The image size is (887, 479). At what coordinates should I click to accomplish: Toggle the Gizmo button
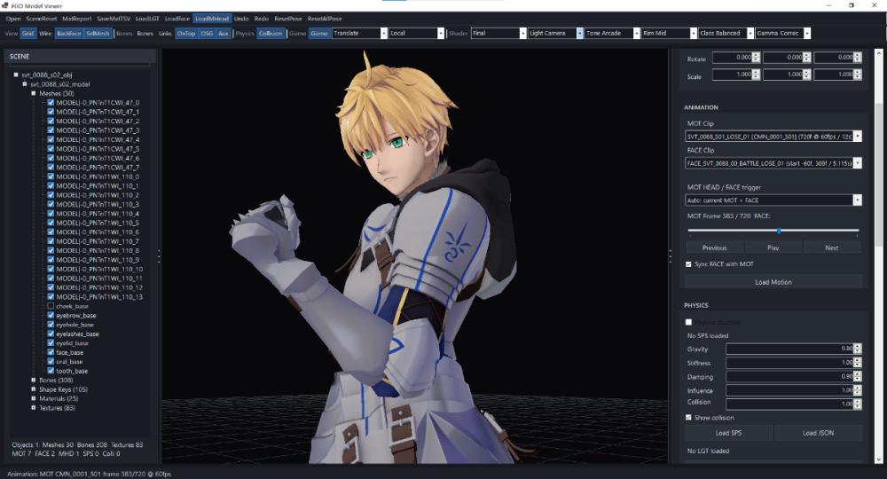[319, 34]
